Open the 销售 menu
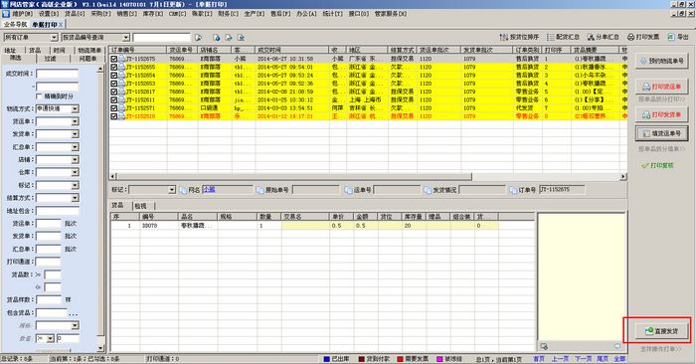The image size is (696, 364). [127, 14]
